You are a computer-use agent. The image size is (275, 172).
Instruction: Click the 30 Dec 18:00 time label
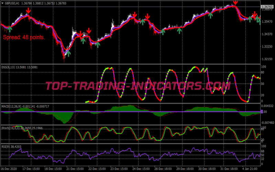207,169
